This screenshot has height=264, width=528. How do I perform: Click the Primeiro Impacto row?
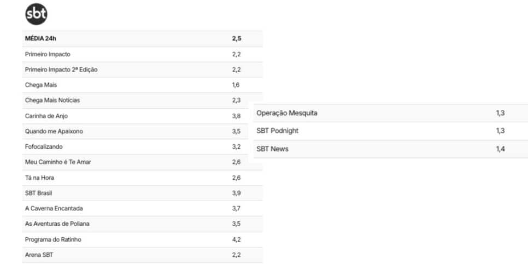click(x=142, y=54)
